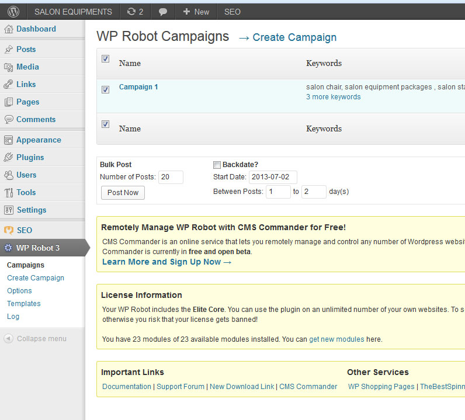
Task: Click the Tools wrench icon
Action: (x=9, y=192)
